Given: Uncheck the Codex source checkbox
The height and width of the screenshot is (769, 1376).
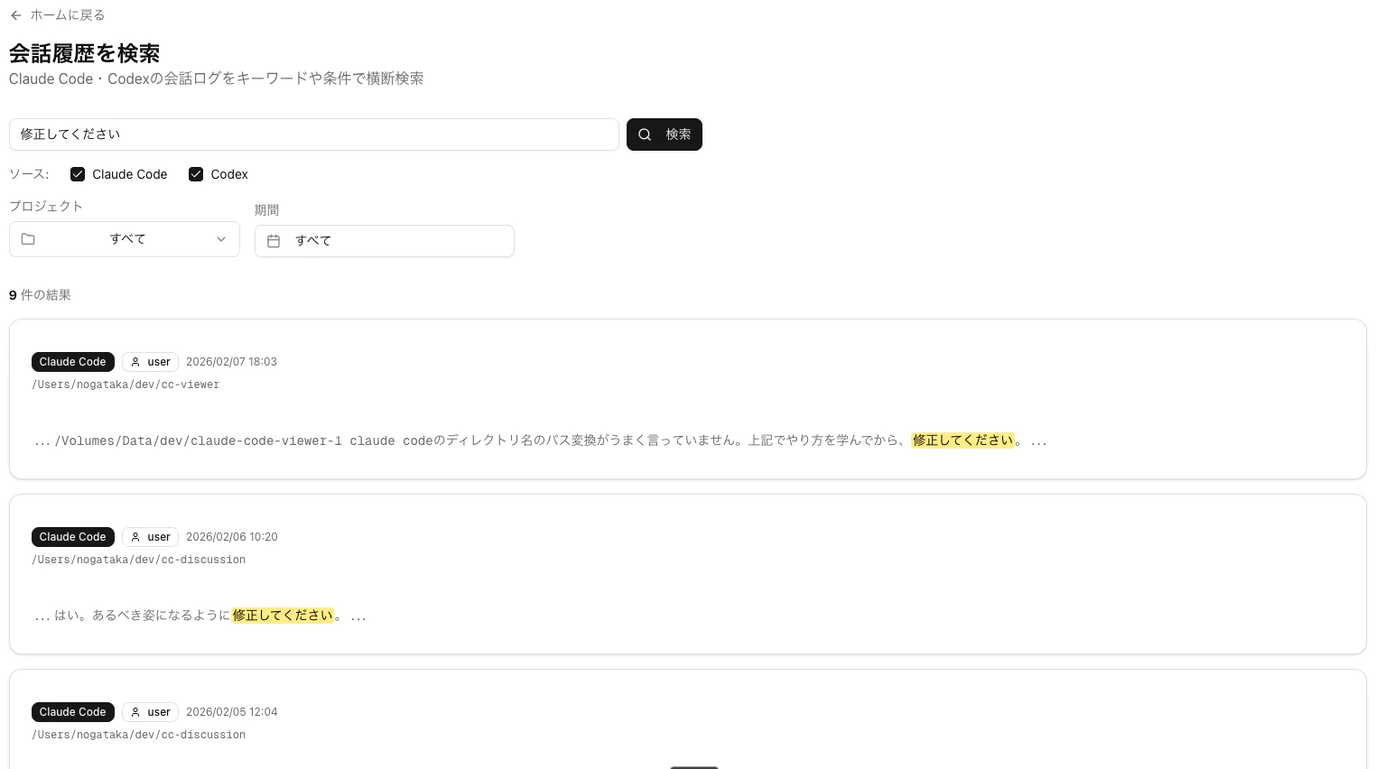Looking at the screenshot, I should point(196,174).
